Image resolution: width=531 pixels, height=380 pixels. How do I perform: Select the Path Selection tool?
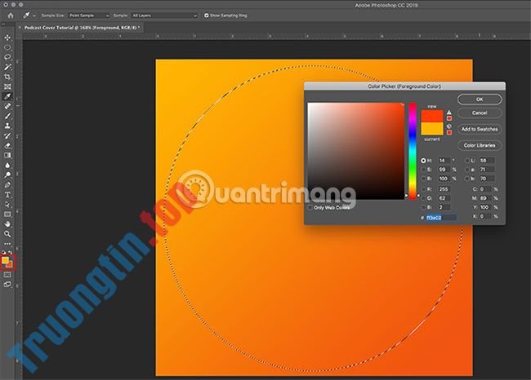[7, 205]
